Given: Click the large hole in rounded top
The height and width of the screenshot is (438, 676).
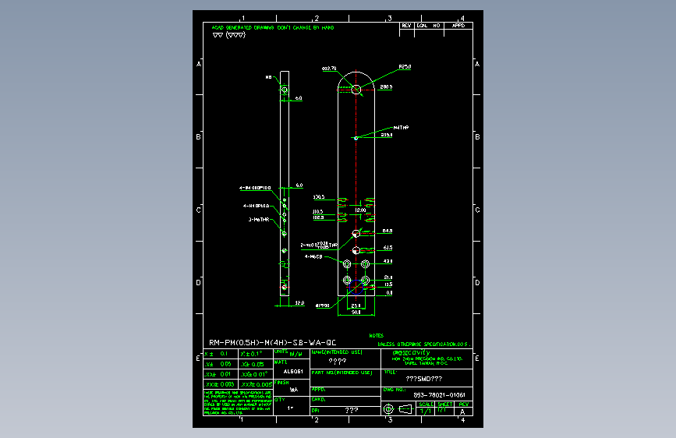Looking at the screenshot, I should tap(356, 90).
